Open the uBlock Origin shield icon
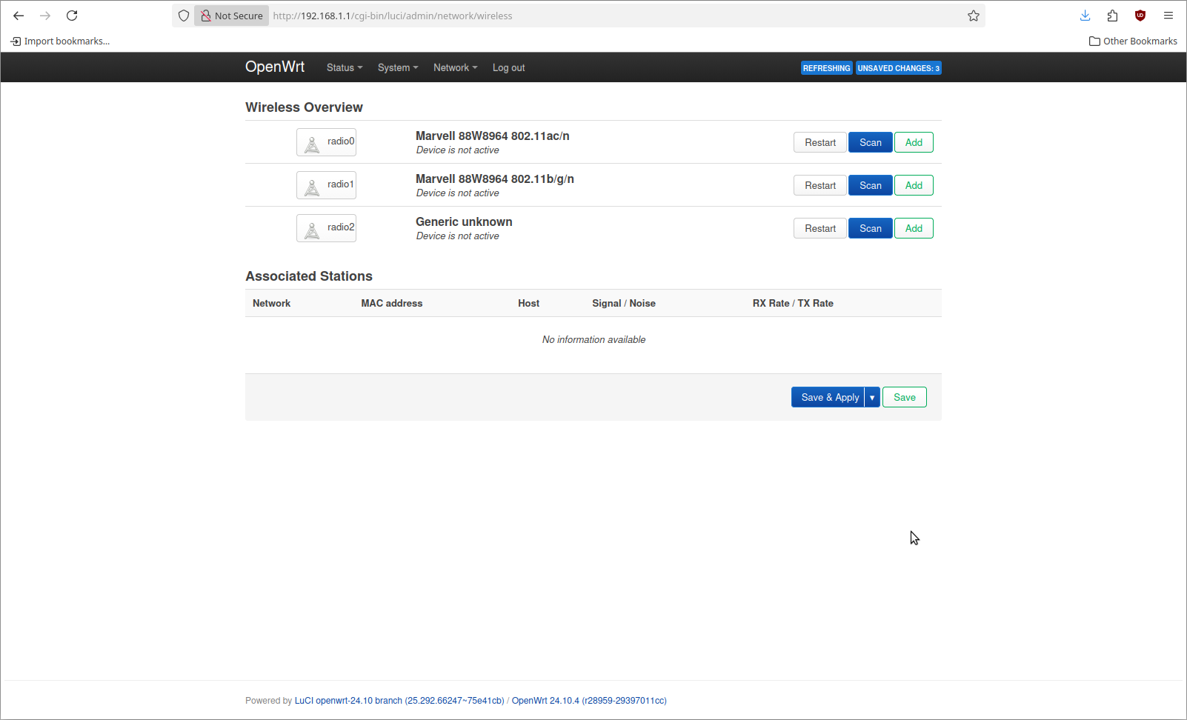This screenshot has height=720, width=1187. tap(1140, 16)
